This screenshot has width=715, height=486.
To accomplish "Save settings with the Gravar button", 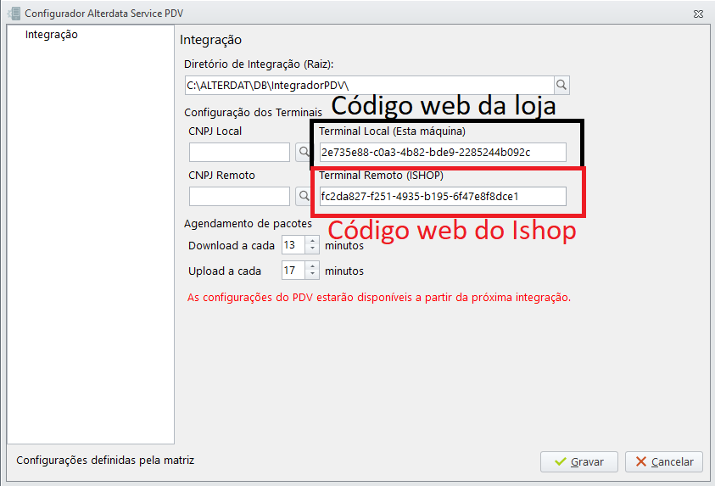I will pyautogui.click(x=579, y=462).
